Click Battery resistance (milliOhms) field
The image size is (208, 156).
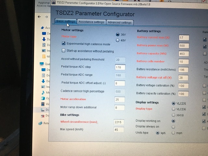click(183, 70)
